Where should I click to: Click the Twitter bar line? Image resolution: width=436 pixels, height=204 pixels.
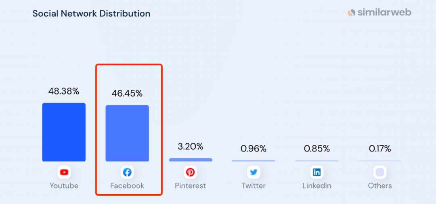click(x=254, y=161)
